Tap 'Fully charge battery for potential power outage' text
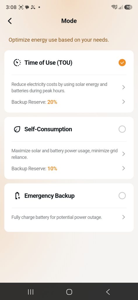The height and width of the screenshot is (300, 138). pyautogui.click(x=57, y=217)
